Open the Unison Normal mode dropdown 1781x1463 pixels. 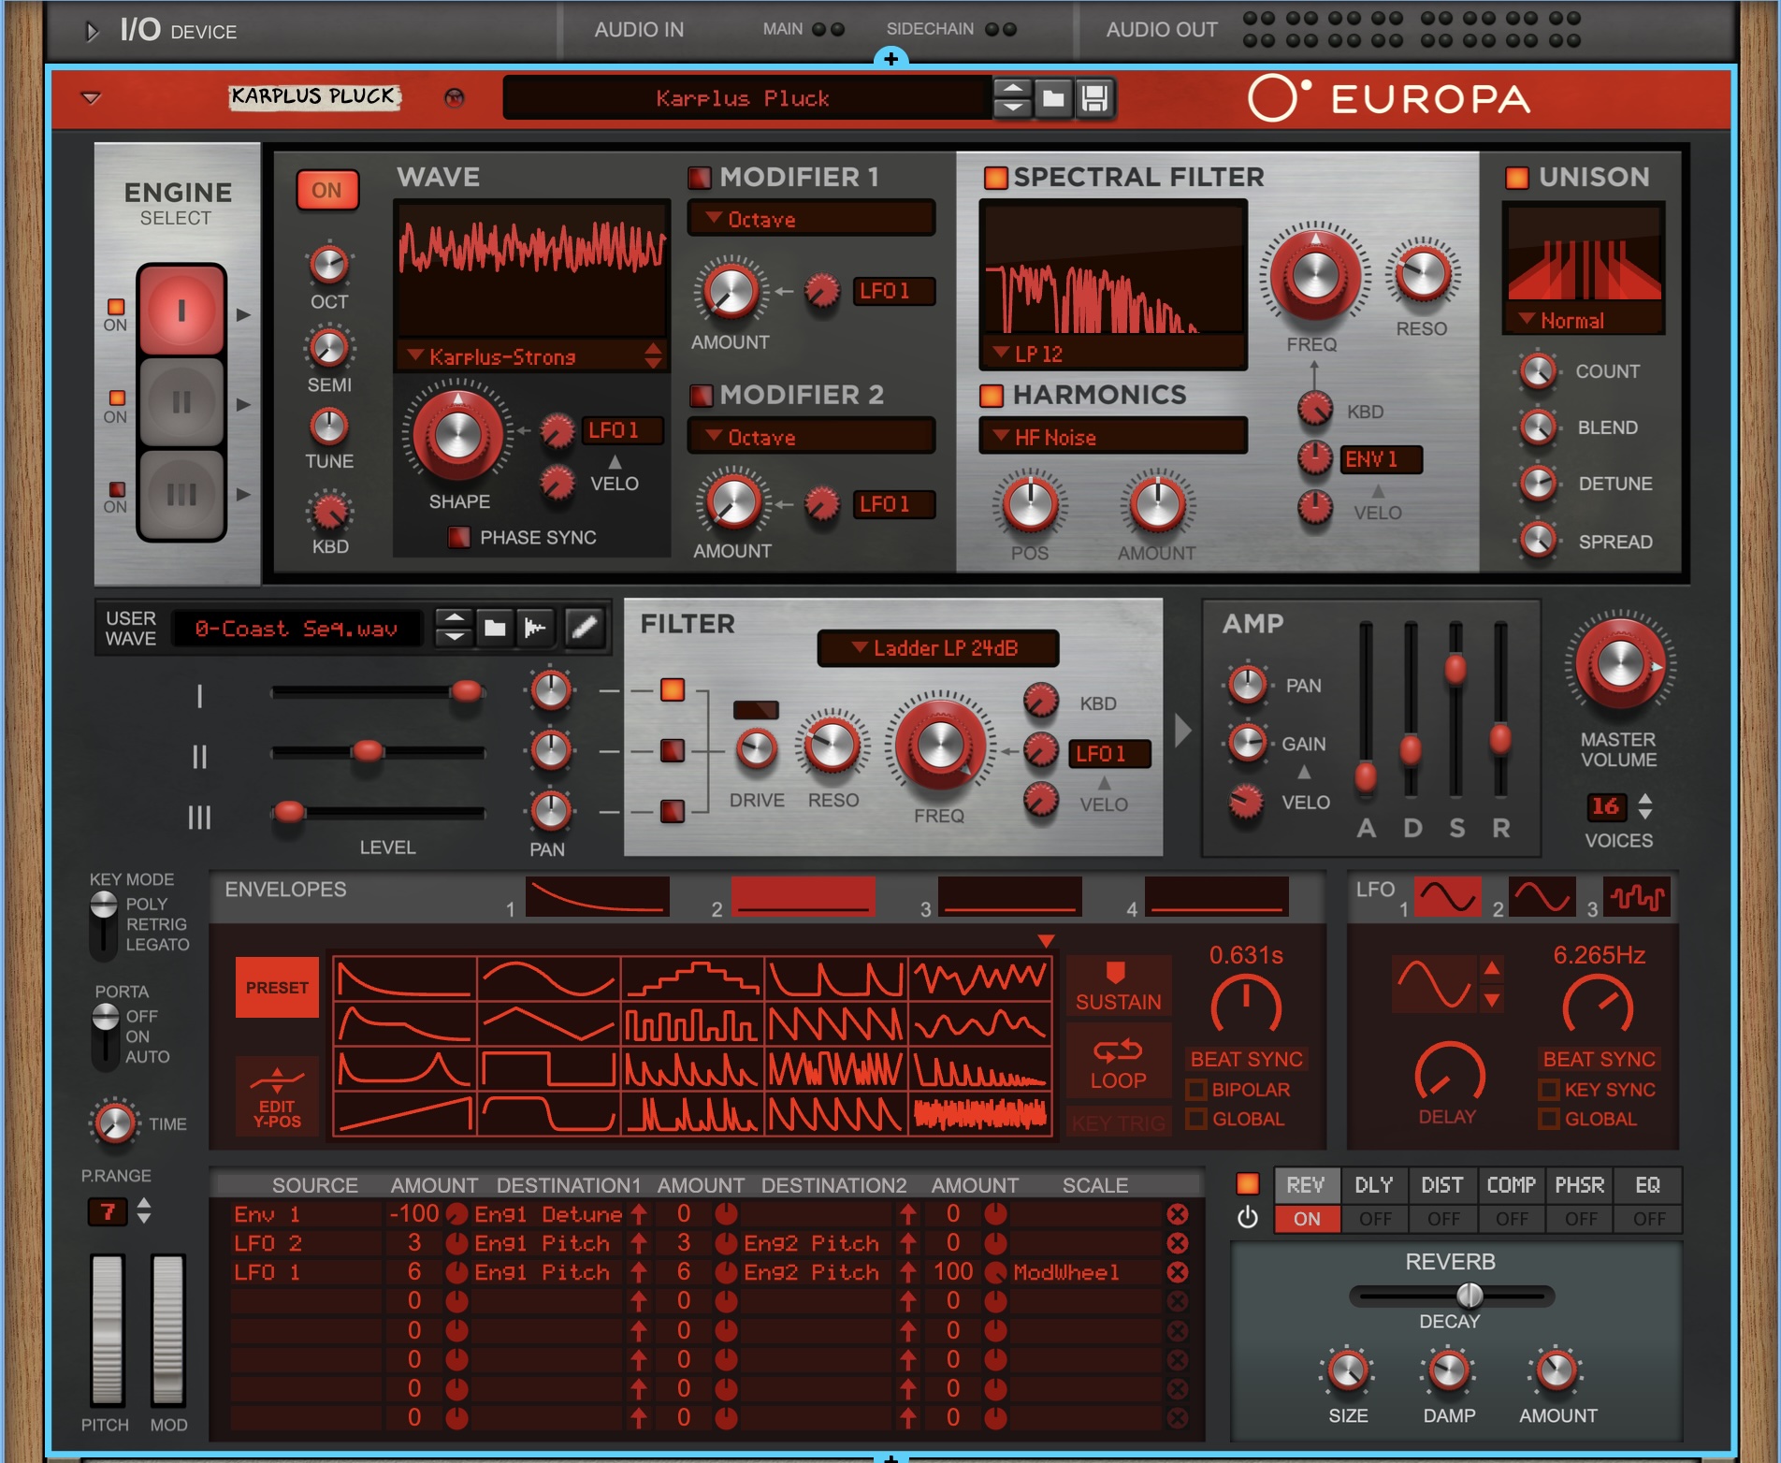coord(1583,321)
